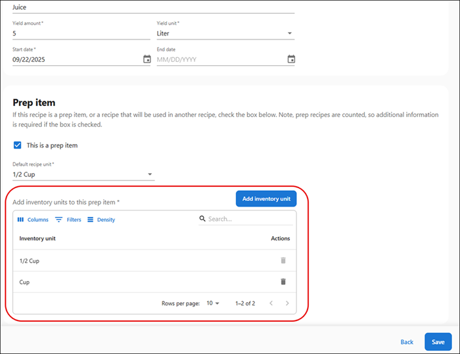This screenshot has width=460, height=354.
Task: Open the table Filters panel
Action: click(68, 220)
